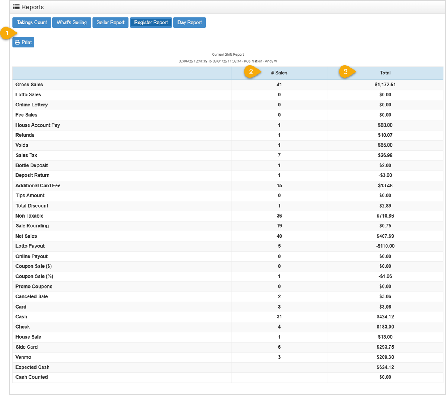The height and width of the screenshot is (395, 446).
Task: Select the active Register Report tab
Action: click(x=151, y=22)
